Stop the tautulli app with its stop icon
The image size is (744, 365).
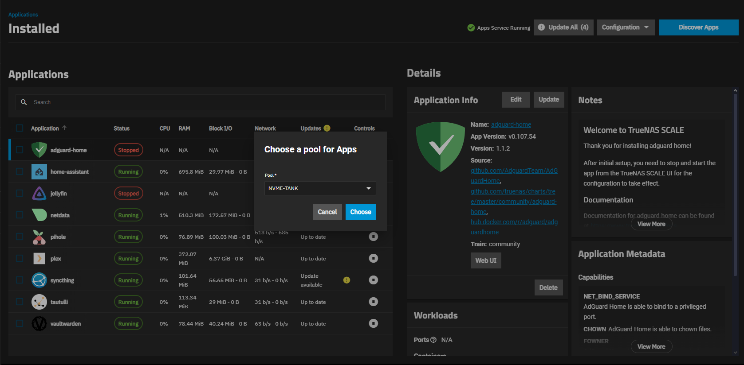[374, 302]
